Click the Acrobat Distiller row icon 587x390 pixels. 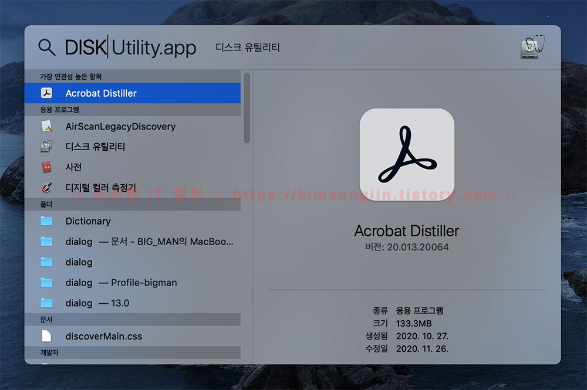(x=47, y=93)
